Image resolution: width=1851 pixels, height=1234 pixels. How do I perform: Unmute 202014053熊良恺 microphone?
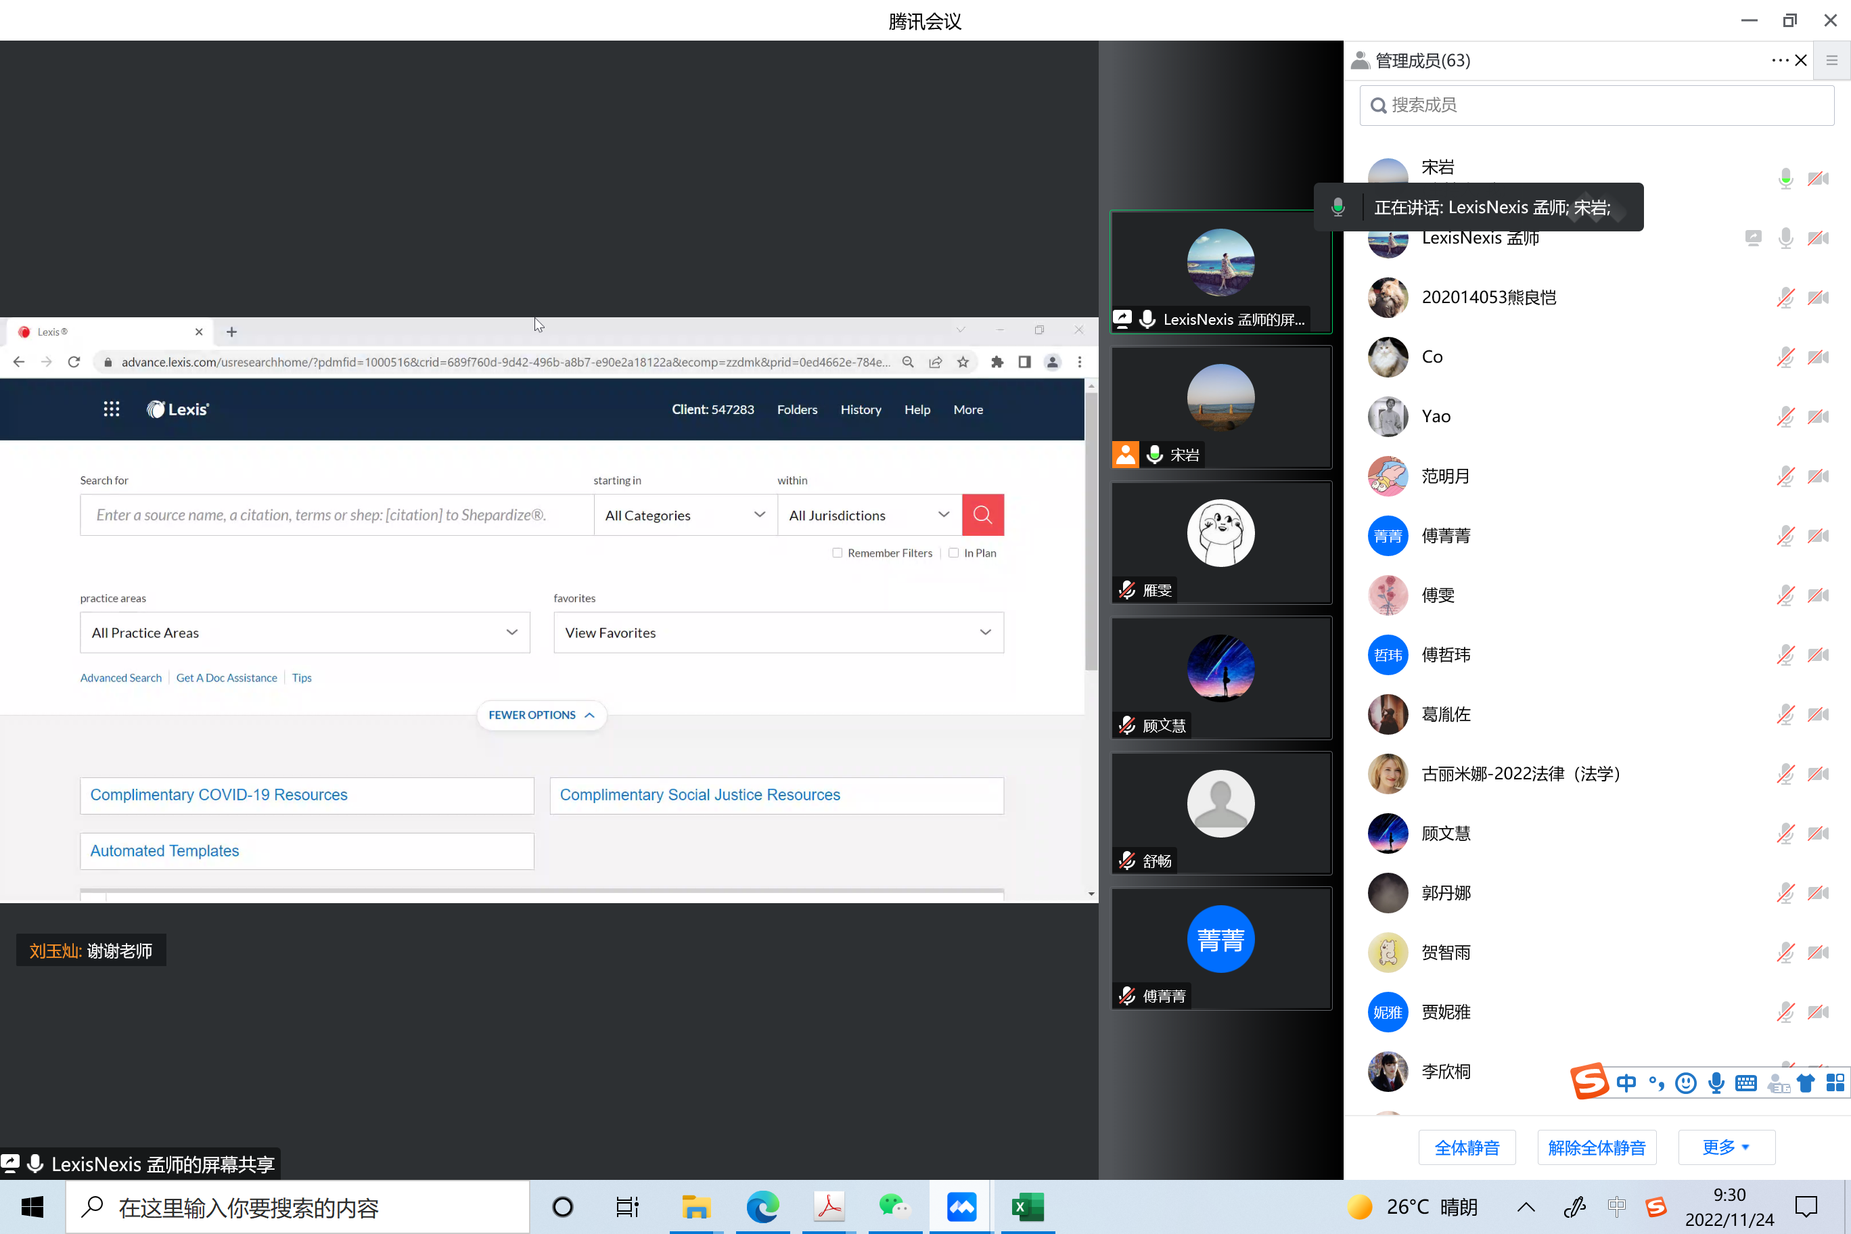point(1785,298)
